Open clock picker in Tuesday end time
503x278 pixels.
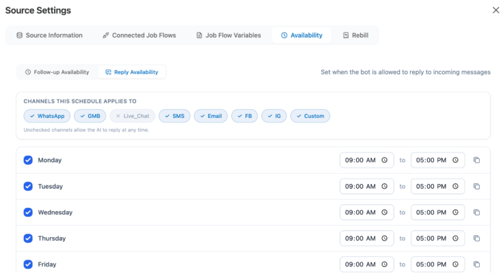(456, 186)
